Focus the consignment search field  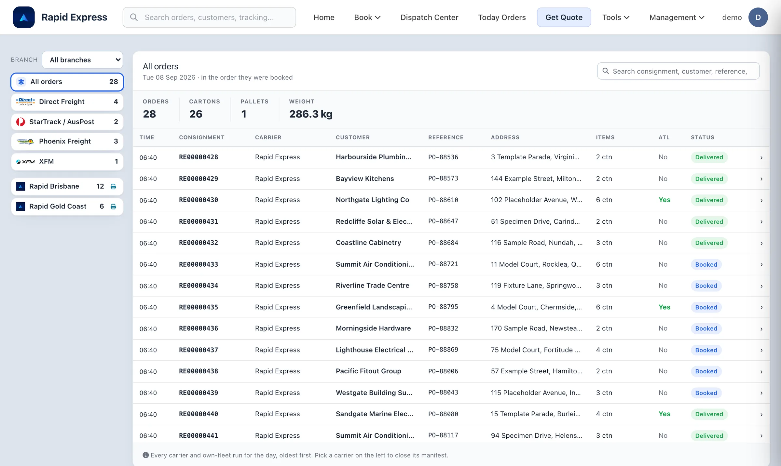coord(678,71)
